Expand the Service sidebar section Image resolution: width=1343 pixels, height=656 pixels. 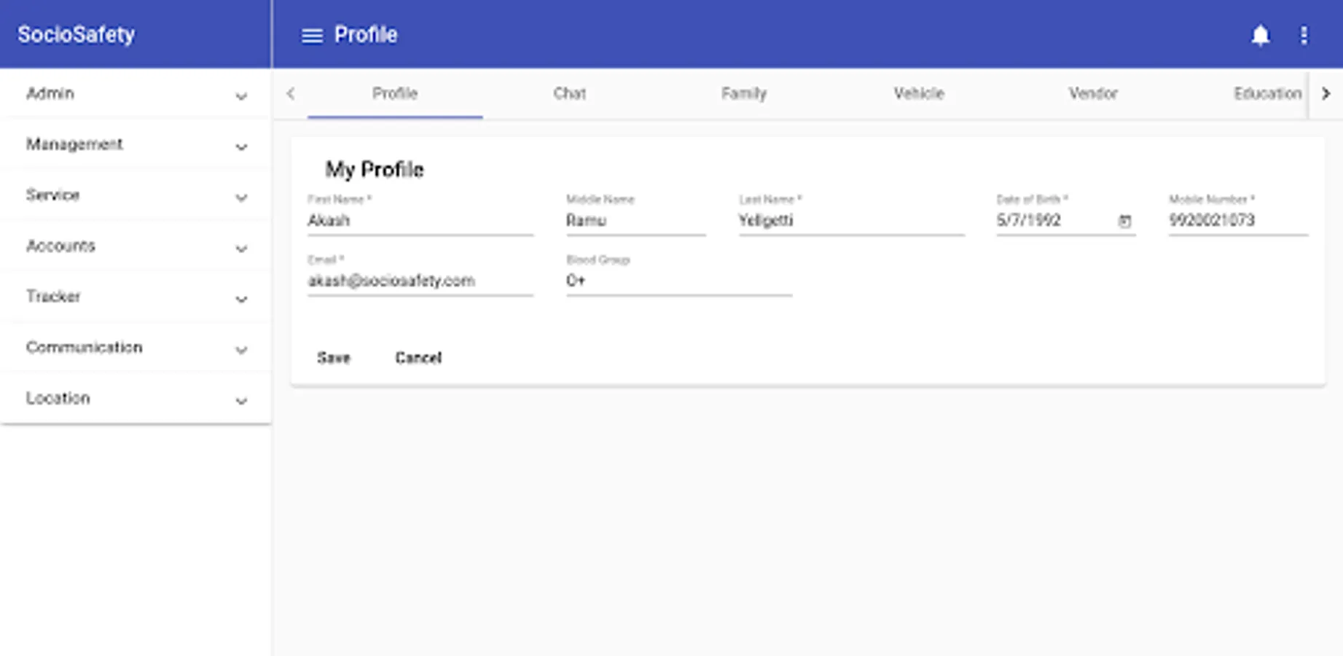pyautogui.click(x=136, y=195)
